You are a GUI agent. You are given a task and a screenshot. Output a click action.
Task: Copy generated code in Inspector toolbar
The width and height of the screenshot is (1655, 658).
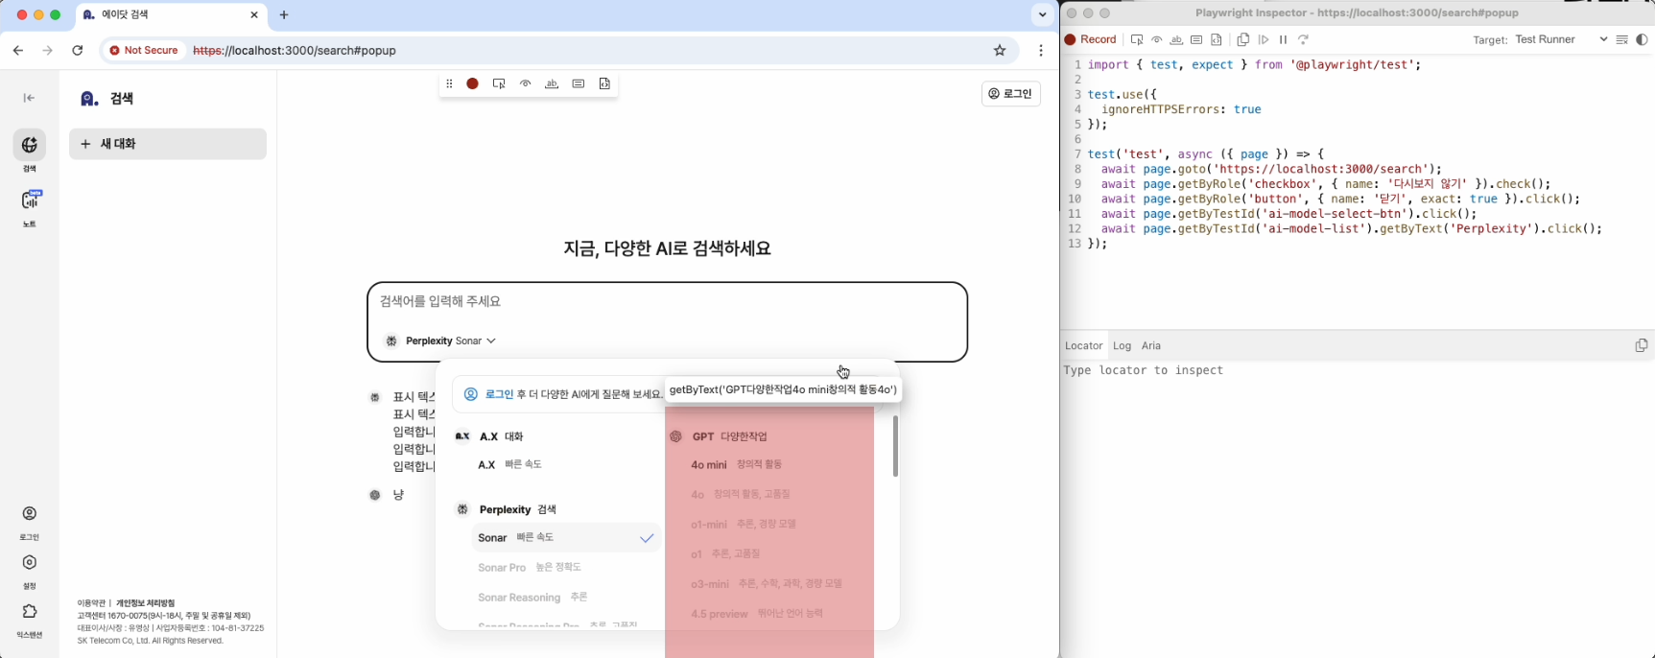[x=1243, y=40]
